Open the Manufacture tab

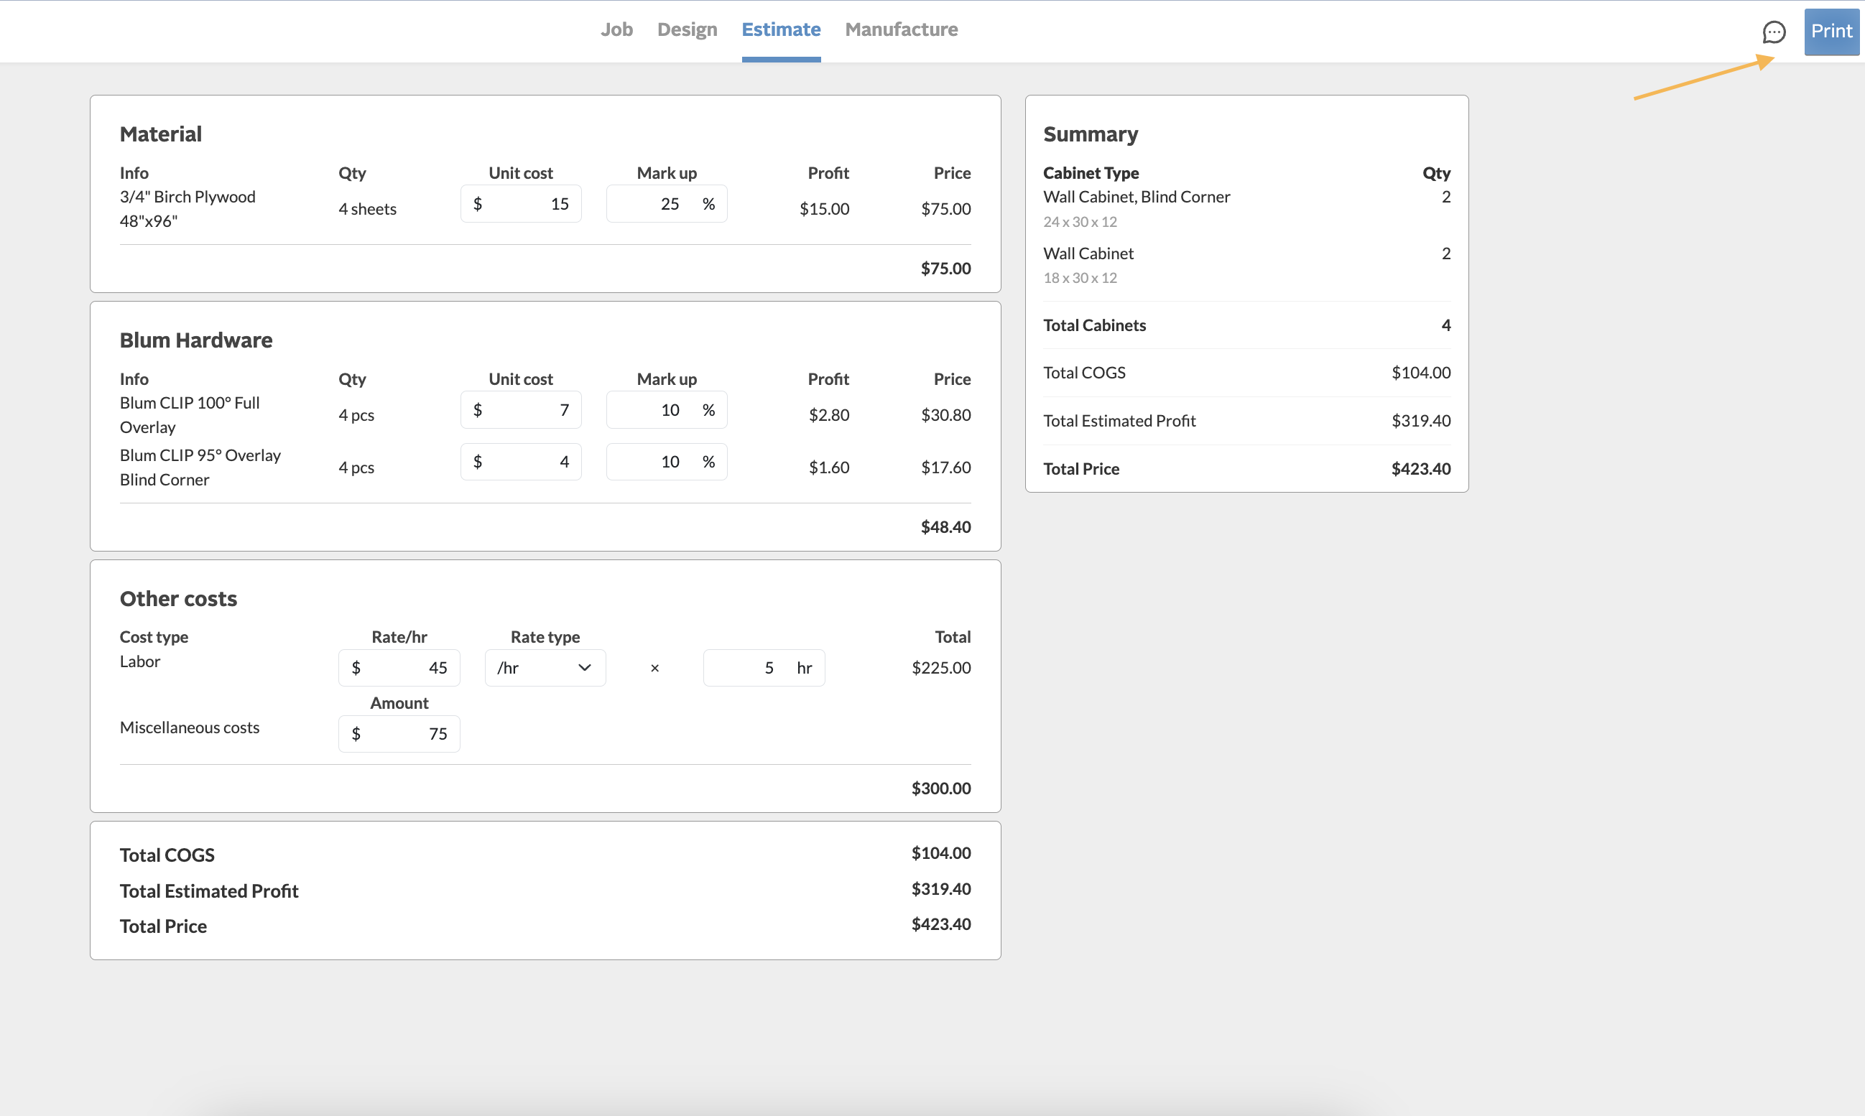tap(902, 29)
